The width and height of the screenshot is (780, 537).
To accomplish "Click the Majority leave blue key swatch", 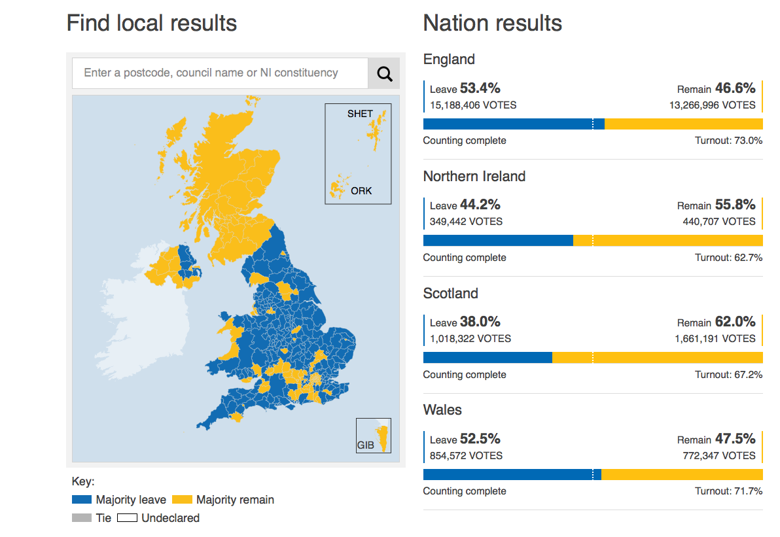I will click(x=82, y=500).
